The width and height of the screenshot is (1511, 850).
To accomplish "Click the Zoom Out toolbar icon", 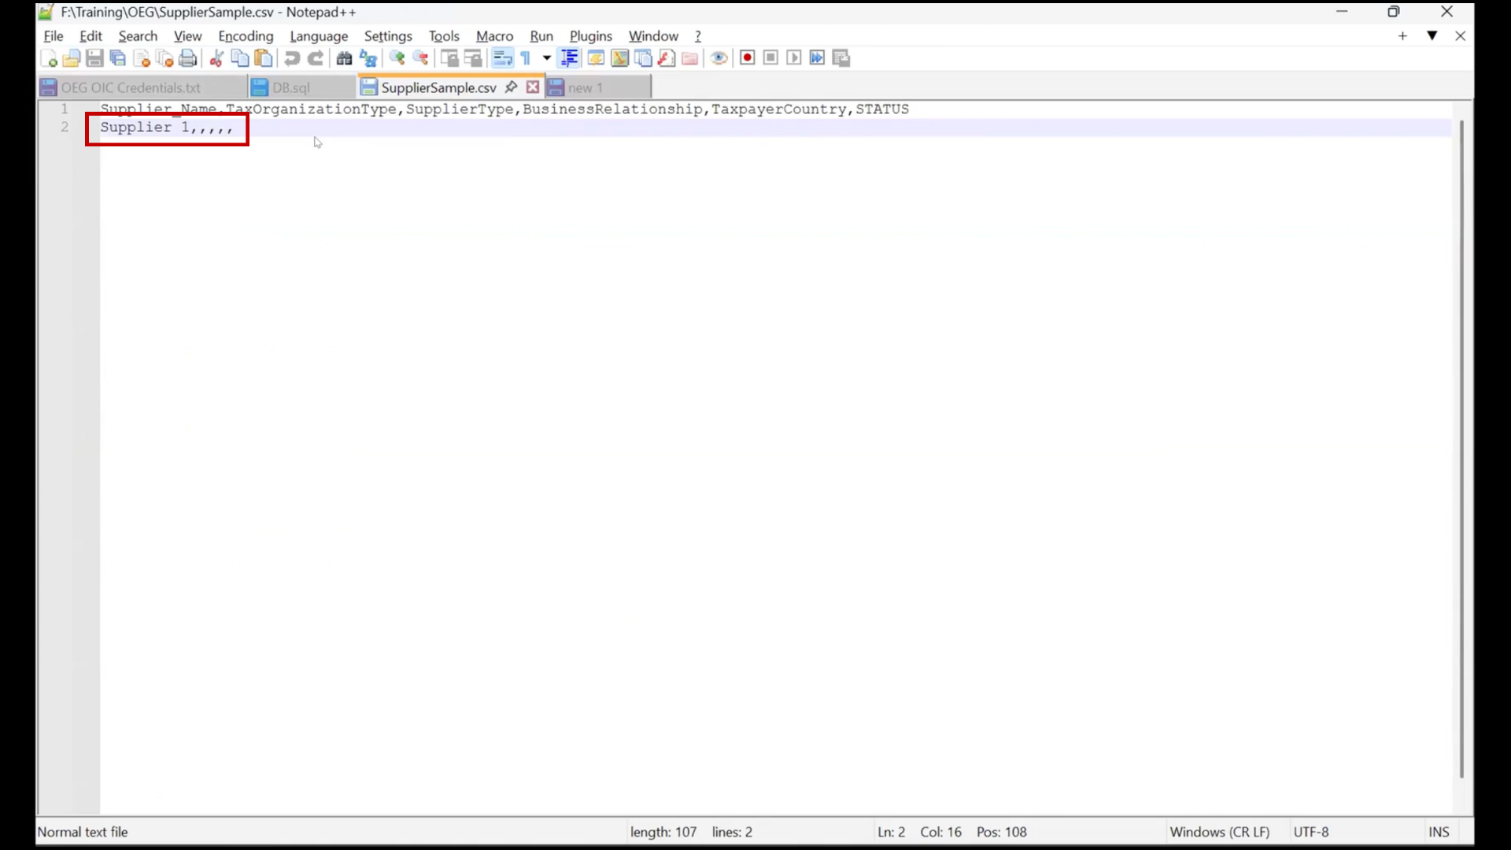I will [x=420, y=58].
